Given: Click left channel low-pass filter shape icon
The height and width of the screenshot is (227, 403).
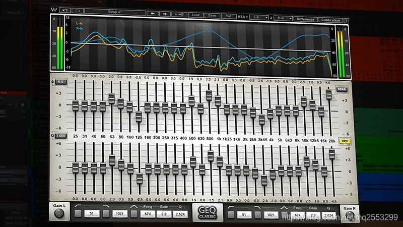Looking at the screenshot, I should click(x=106, y=206).
